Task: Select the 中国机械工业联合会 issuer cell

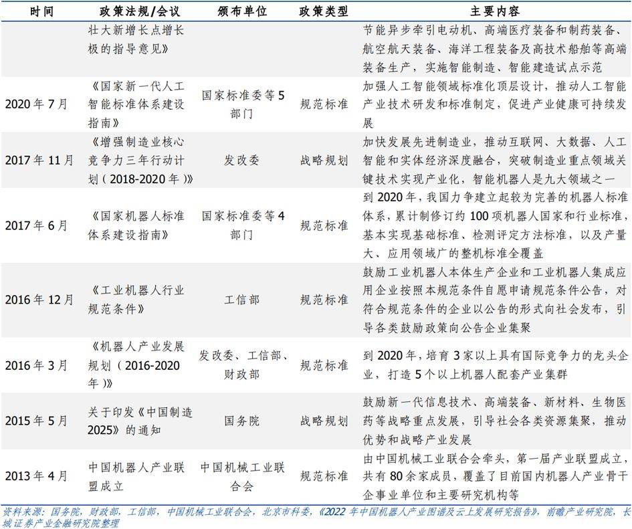Action: [x=241, y=476]
